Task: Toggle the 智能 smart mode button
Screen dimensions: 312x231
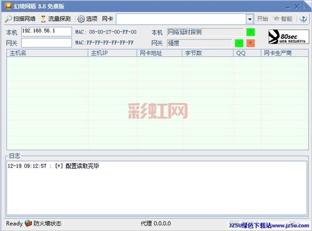Action: [283, 19]
